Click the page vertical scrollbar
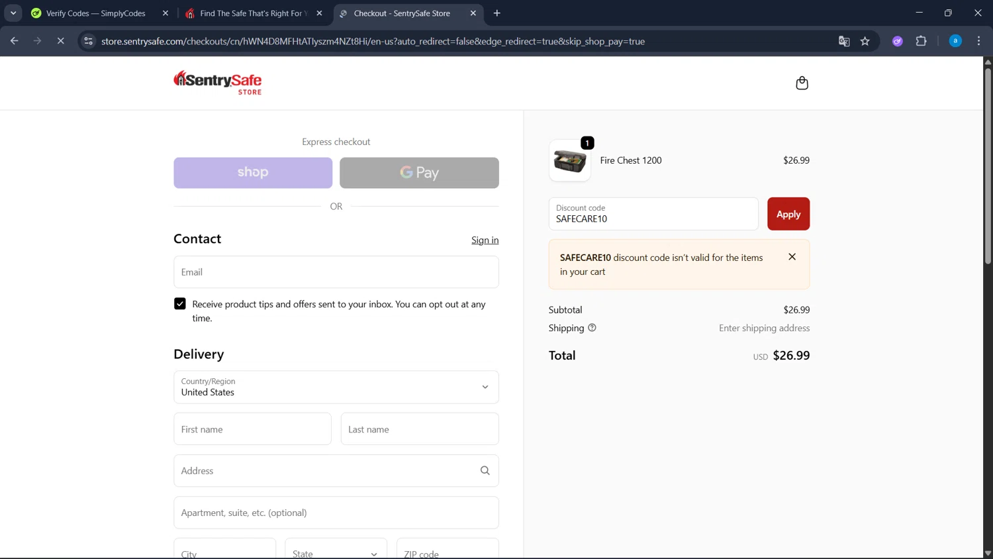The width and height of the screenshot is (993, 559). pos(988,166)
